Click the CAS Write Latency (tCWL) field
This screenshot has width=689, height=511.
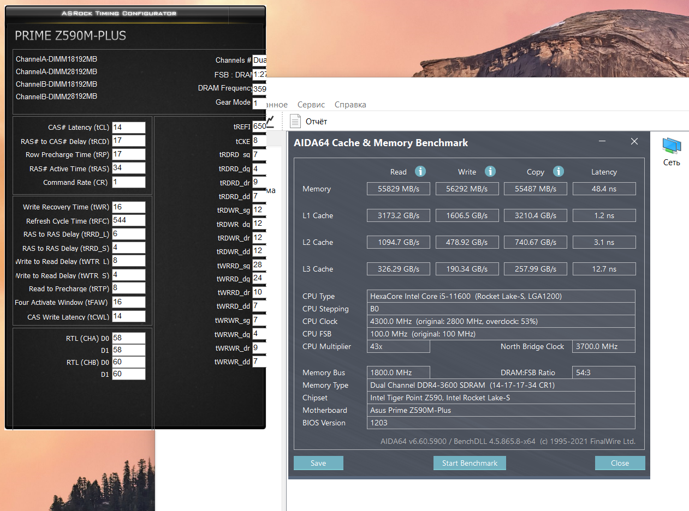tap(129, 316)
